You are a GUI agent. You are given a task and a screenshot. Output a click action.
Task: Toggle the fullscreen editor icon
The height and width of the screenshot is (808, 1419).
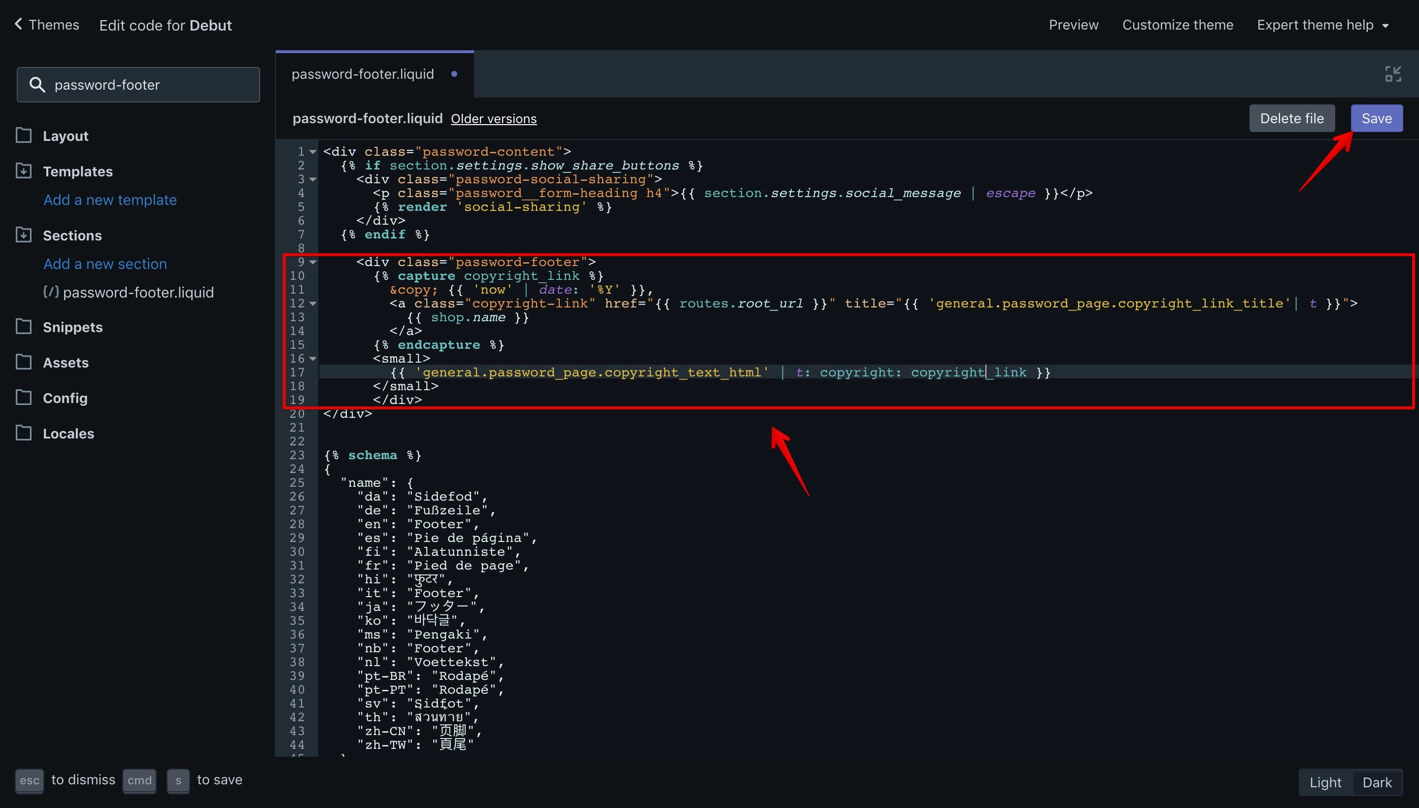1393,74
